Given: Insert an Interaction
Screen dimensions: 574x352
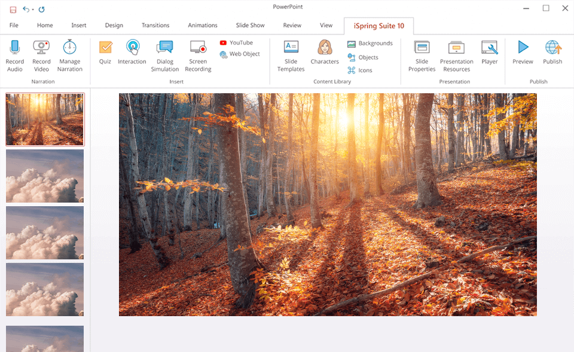Looking at the screenshot, I should point(132,54).
